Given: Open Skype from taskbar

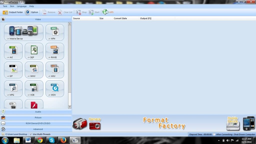Looking at the screenshot, I should [x=51, y=140].
